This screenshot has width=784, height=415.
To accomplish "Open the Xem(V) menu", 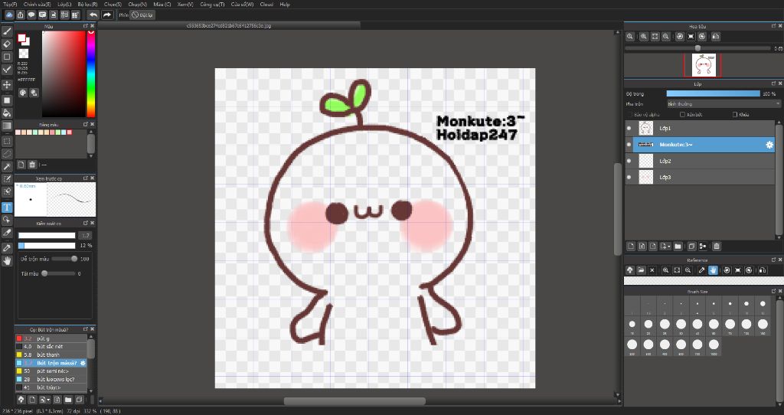I will pyautogui.click(x=185, y=5).
